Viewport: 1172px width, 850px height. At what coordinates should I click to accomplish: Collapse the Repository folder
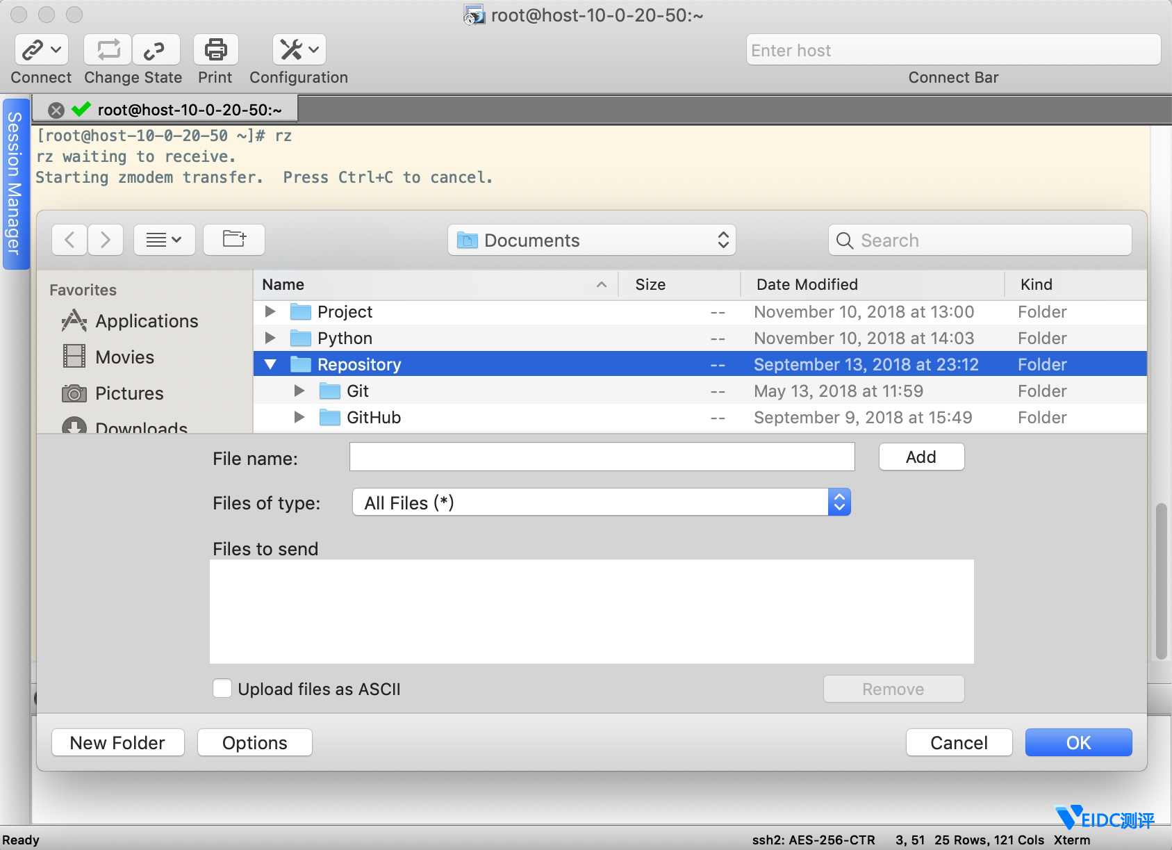click(270, 364)
